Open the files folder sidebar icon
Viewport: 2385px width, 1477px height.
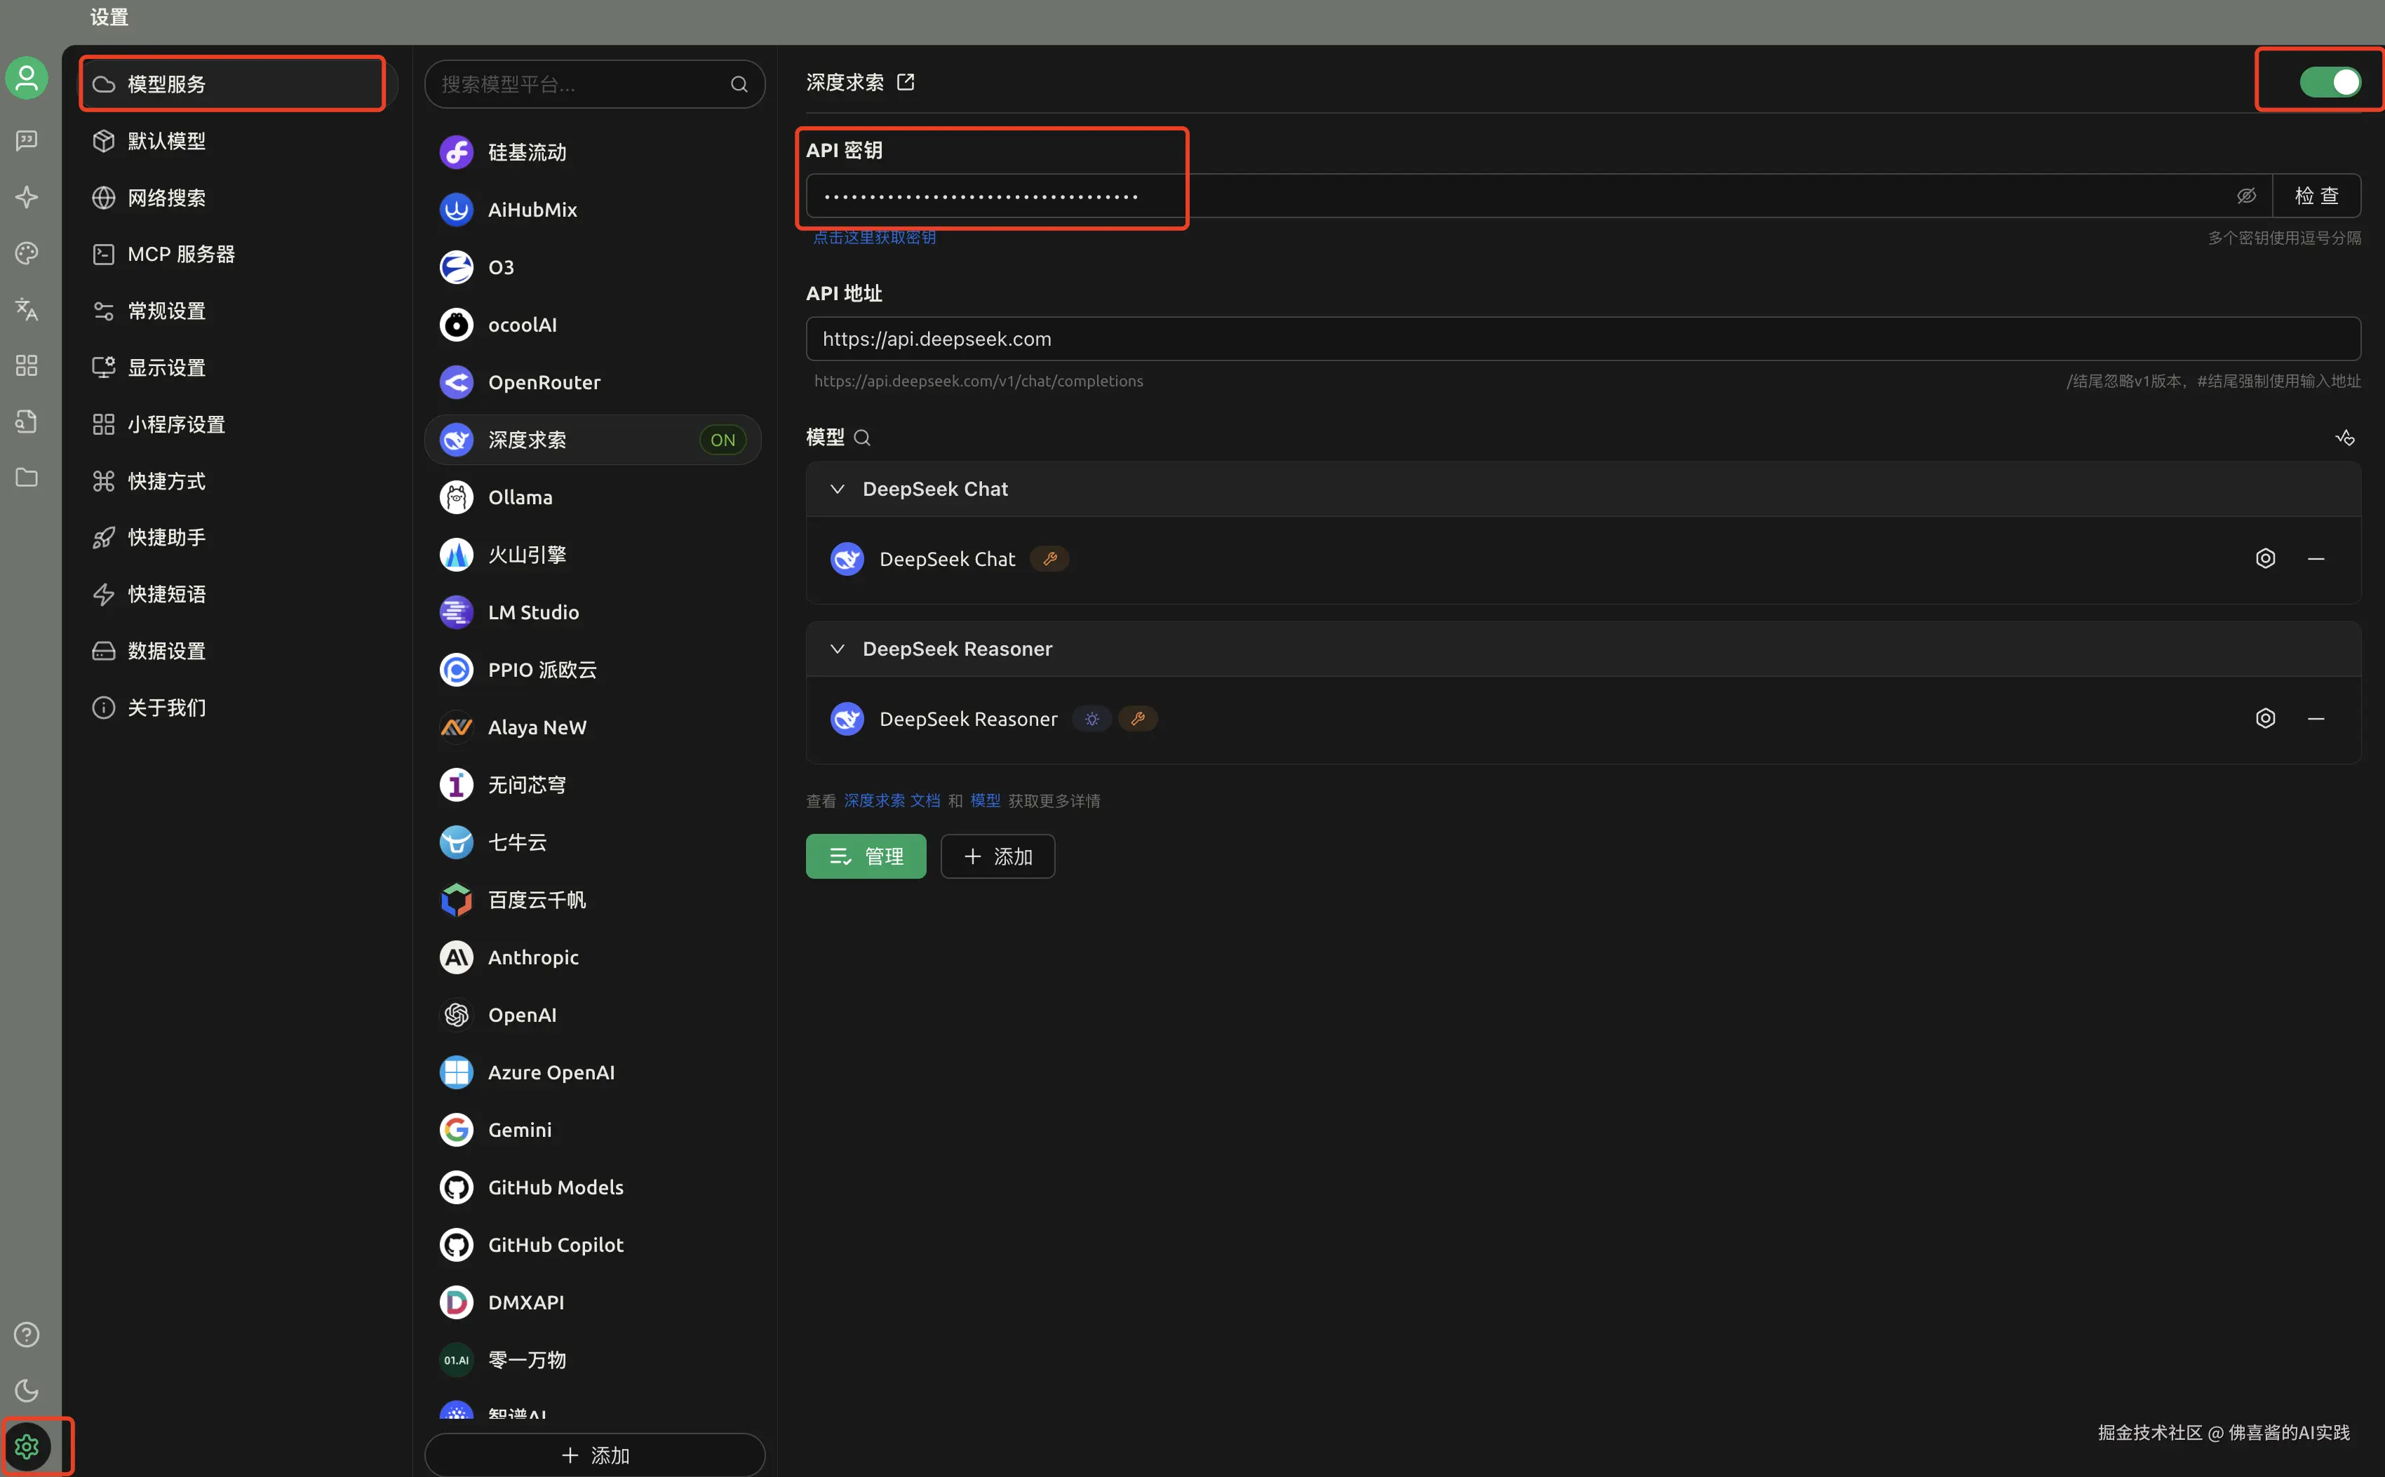(x=27, y=478)
